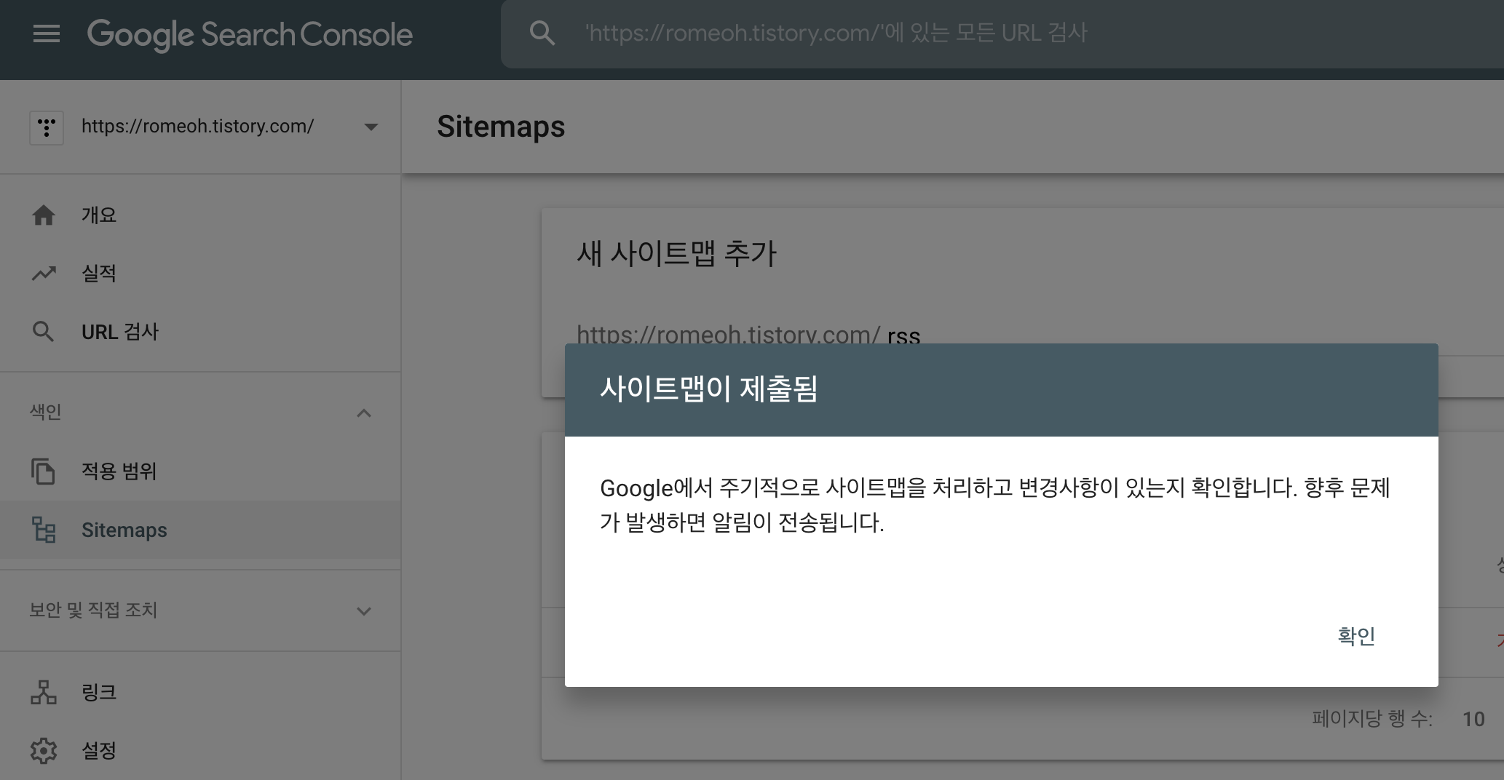Screen dimensions: 1504x780
Task: Collapse the 색인 section chevron
Action: (x=364, y=413)
